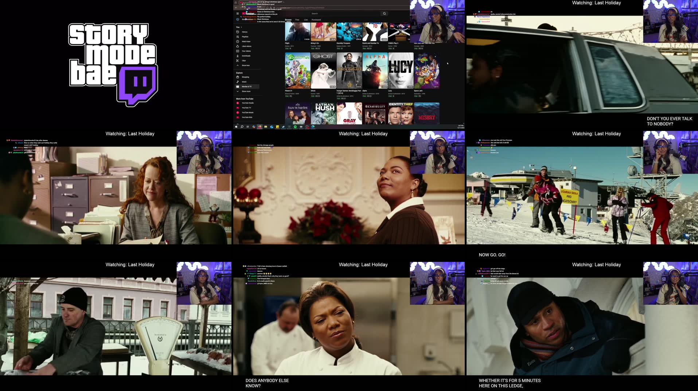Open YouTube Music from sidebar
Screen dimensions: 698x391
point(247,113)
